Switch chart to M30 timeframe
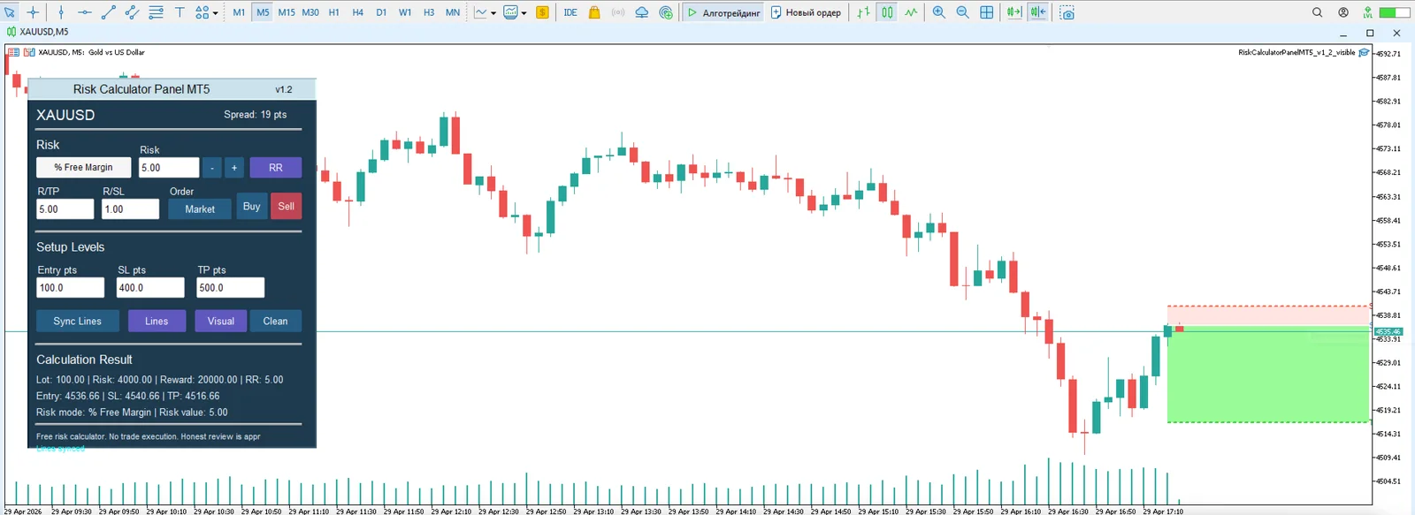The image size is (1415, 515). pyautogui.click(x=310, y=12)
